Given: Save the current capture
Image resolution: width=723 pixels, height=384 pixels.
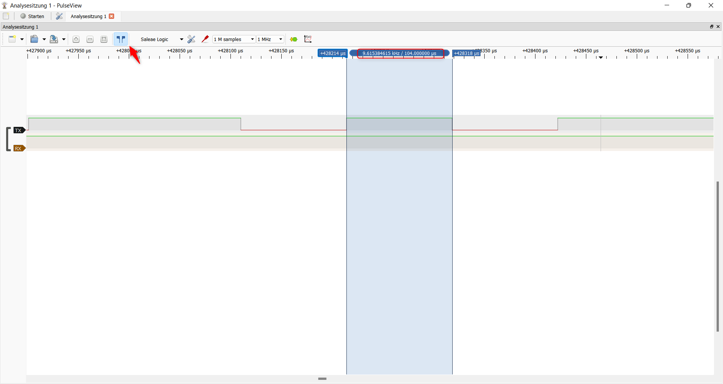Looking at the screenshot, I should 54,39.
